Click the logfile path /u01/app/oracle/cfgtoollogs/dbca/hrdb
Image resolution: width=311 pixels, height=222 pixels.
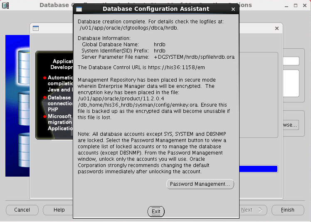[129, 28]
